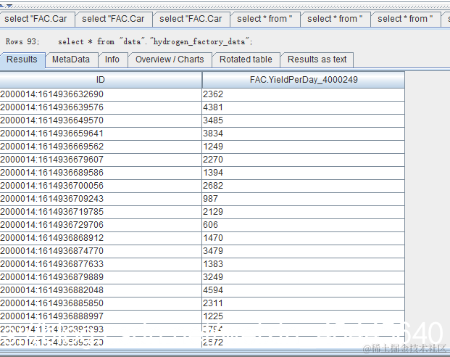The image size is (450, 357).
Task: Select ID cell 2000014:1614936700056
Action: [101, 186]
